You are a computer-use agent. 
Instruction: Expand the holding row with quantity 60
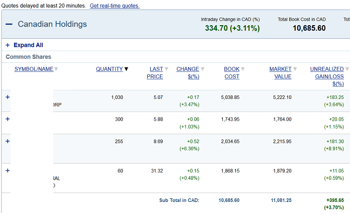(x=7, y=171)
